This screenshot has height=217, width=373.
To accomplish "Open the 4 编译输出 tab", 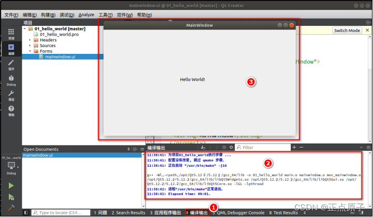I will (x=197, y=213).
